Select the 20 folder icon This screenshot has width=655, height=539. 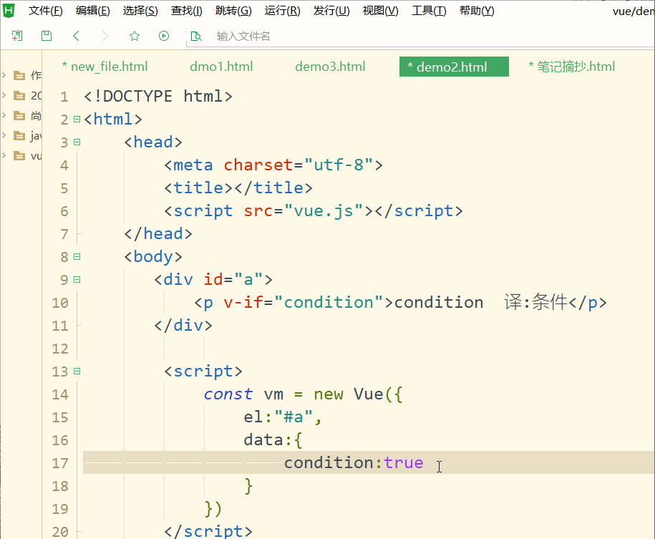tap(19, 95)
